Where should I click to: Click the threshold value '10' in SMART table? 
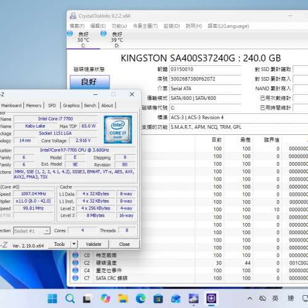(277, 209)
